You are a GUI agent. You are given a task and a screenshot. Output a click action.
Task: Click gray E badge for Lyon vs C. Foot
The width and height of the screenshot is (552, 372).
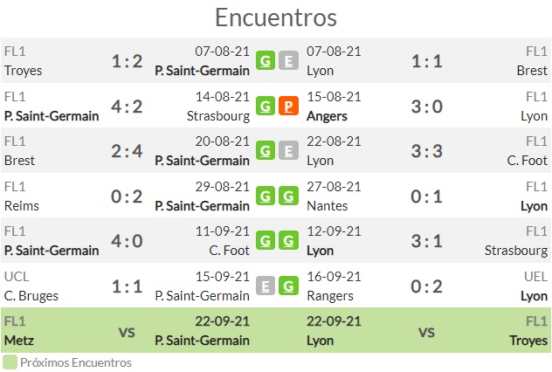pos(288,150)
